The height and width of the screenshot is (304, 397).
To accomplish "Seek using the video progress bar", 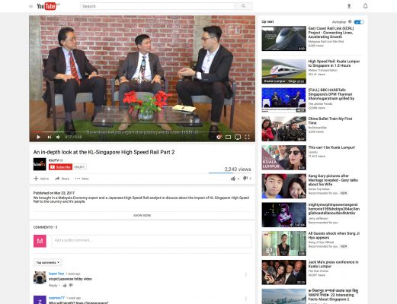I will tap(142, 132).
